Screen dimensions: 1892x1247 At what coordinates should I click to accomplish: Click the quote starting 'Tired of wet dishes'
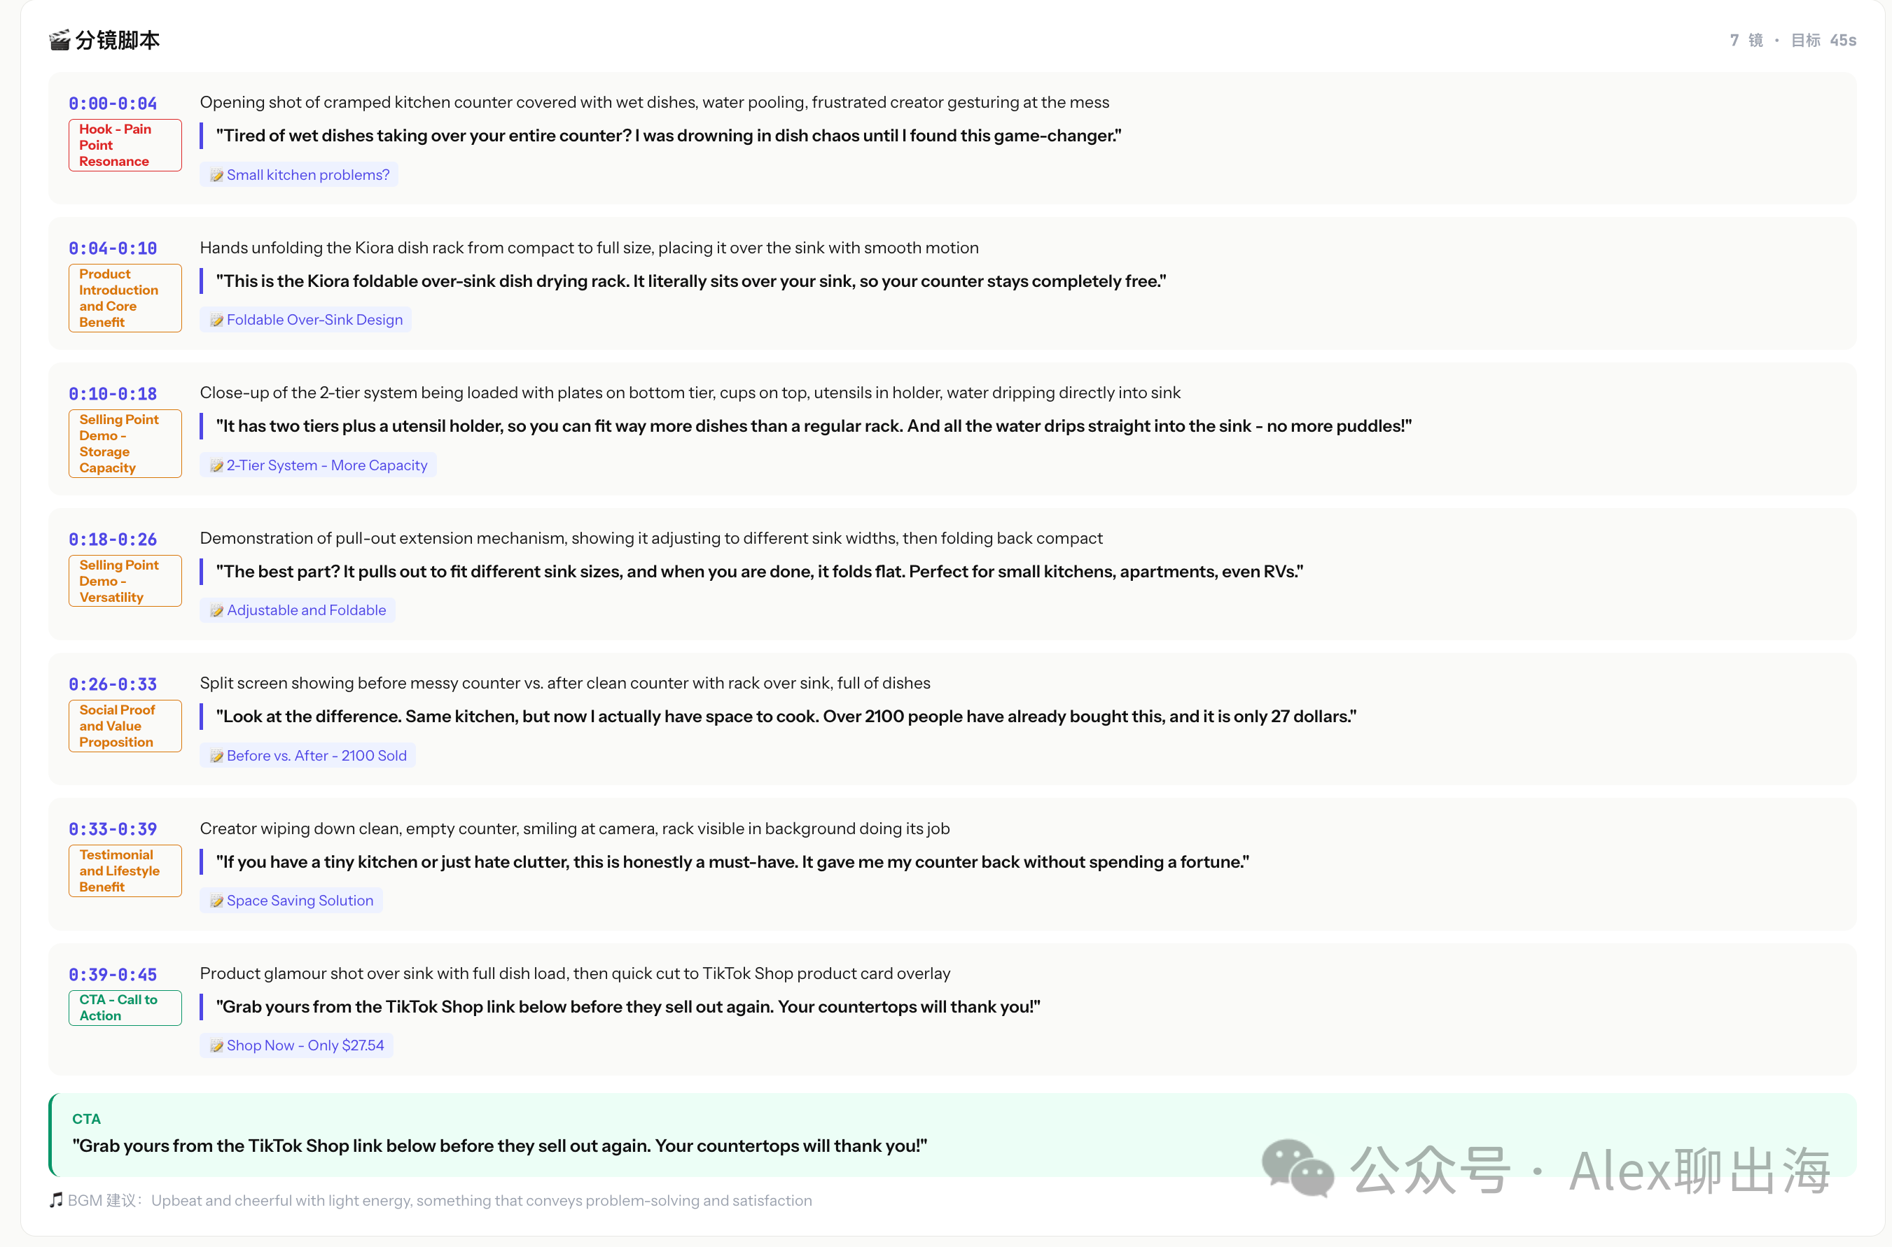click(x=668, y=135)
